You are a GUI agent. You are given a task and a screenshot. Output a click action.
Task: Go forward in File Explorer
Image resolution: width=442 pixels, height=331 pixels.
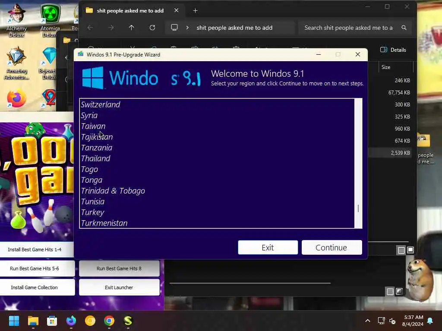(x=111, y=28)
